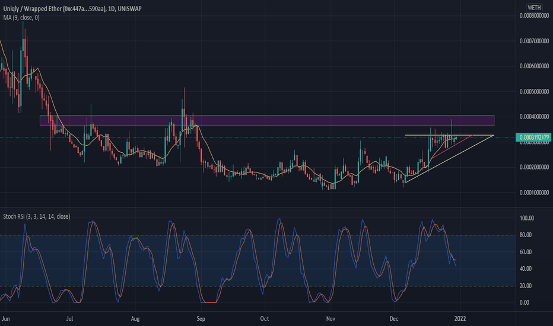The width and height of the screenshot is (553, 326).
Task: Click the Nov date label on time axis
Action: click(x=330, y=319)
